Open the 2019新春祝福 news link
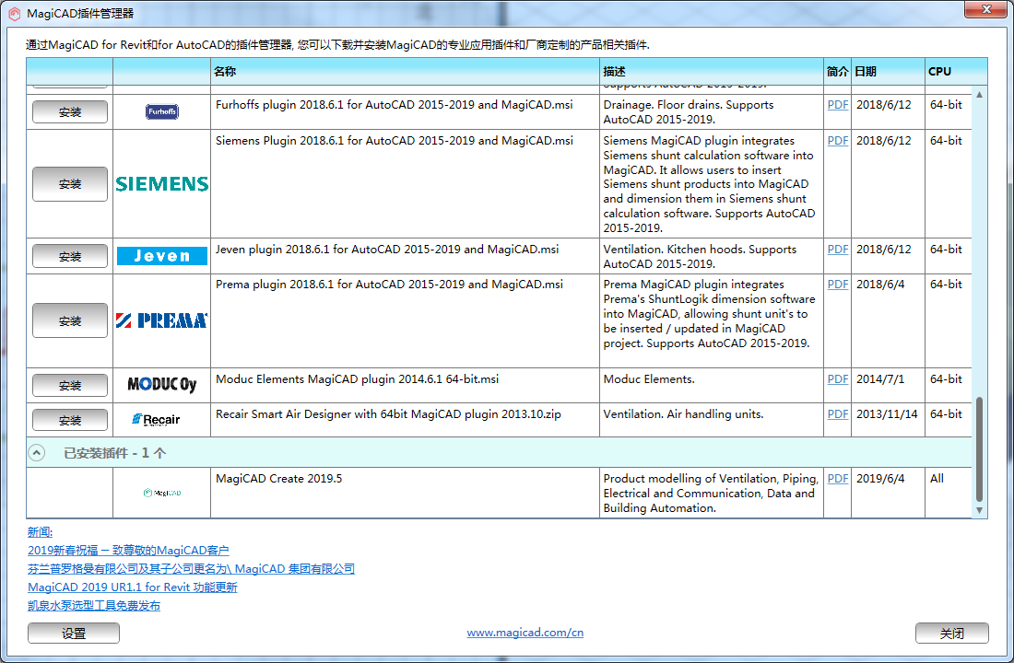Screen dimensions: 1014x663 point(128,550)
